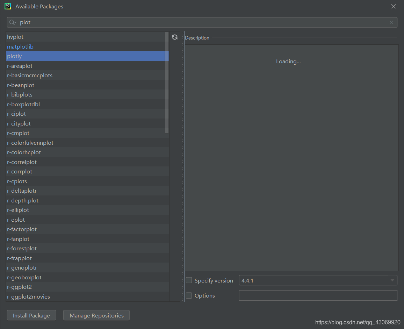Select the matplotlib package
Viewport: 404px width, 329px height.
[x=20, y=47]
